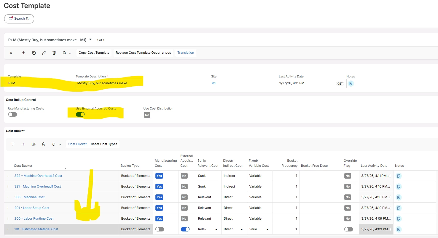Click Bucket Frequency cell in row 110

coord(286,229)
